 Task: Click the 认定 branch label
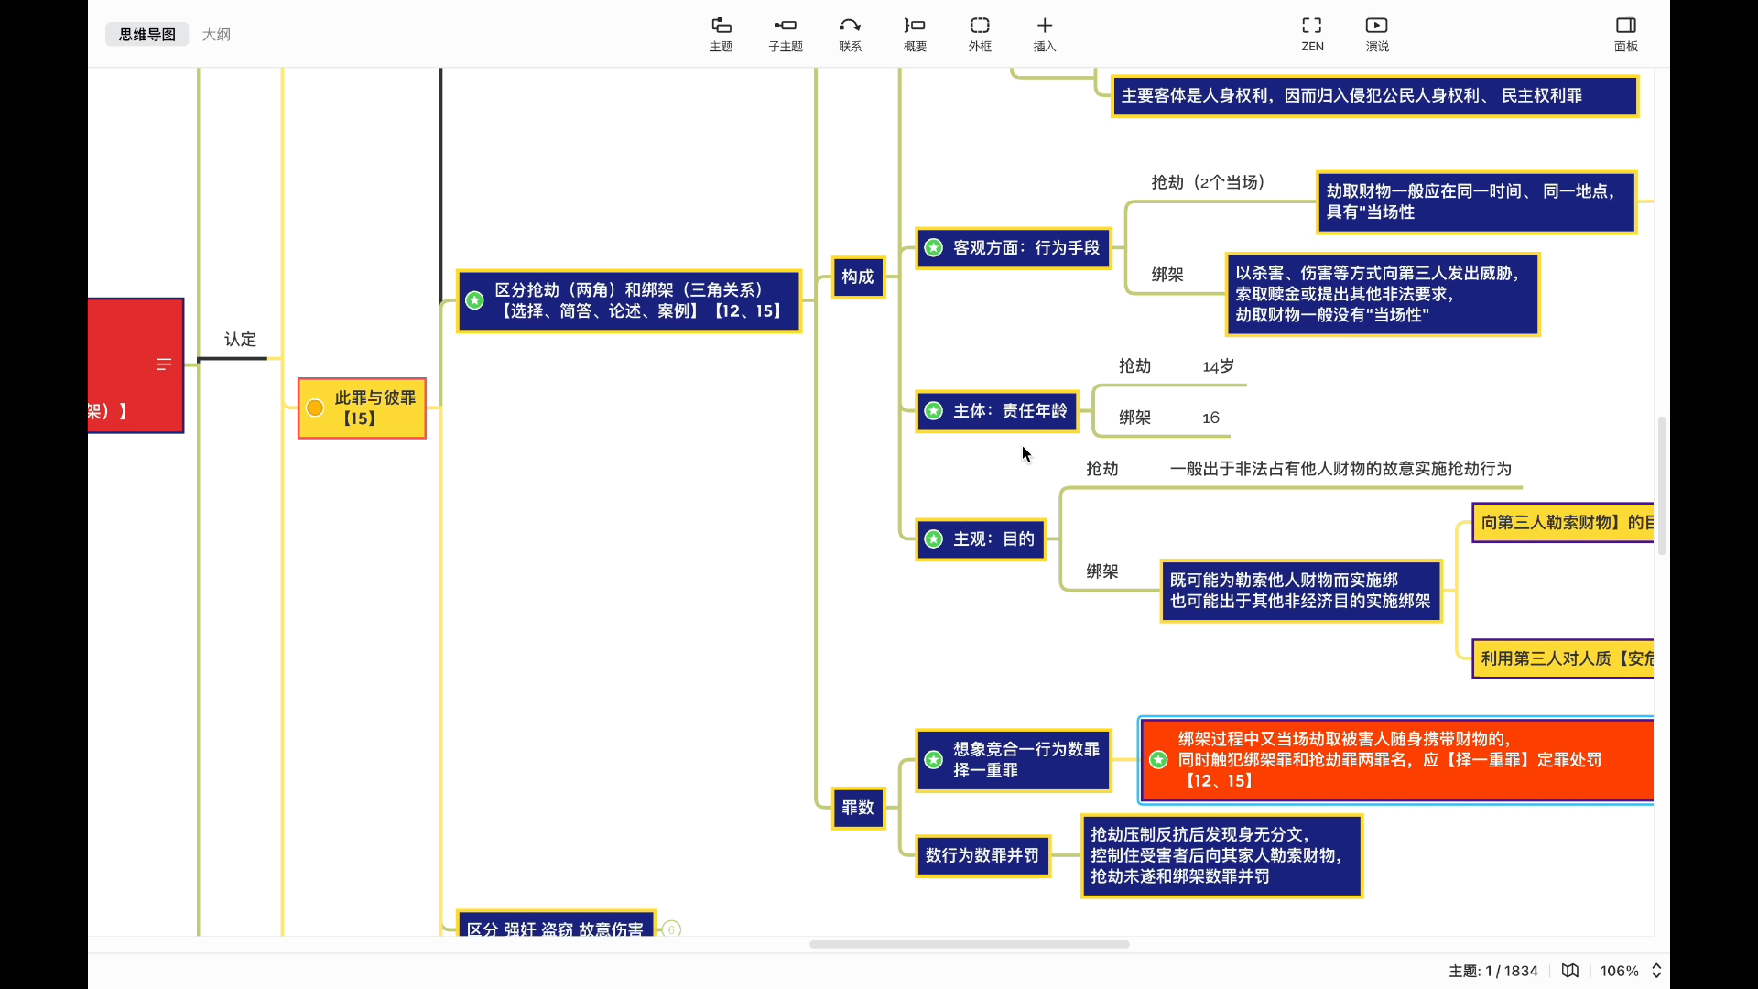241,340
